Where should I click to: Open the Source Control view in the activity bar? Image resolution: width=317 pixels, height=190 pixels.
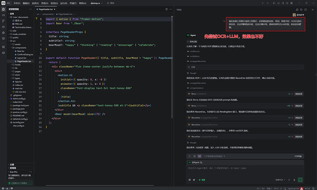pyautogui.click(x=3, y=21)
